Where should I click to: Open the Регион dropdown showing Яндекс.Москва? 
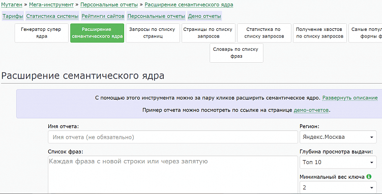click(338, 137)
